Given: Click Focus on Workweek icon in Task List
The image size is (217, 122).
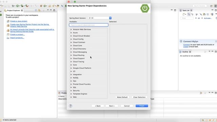Looking at the screenshot, I should click(197, 14).
